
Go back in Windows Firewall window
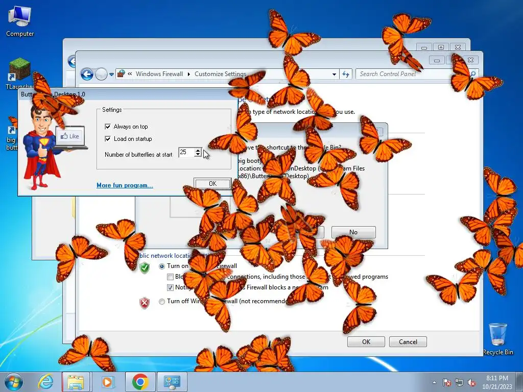coord(87,74)
